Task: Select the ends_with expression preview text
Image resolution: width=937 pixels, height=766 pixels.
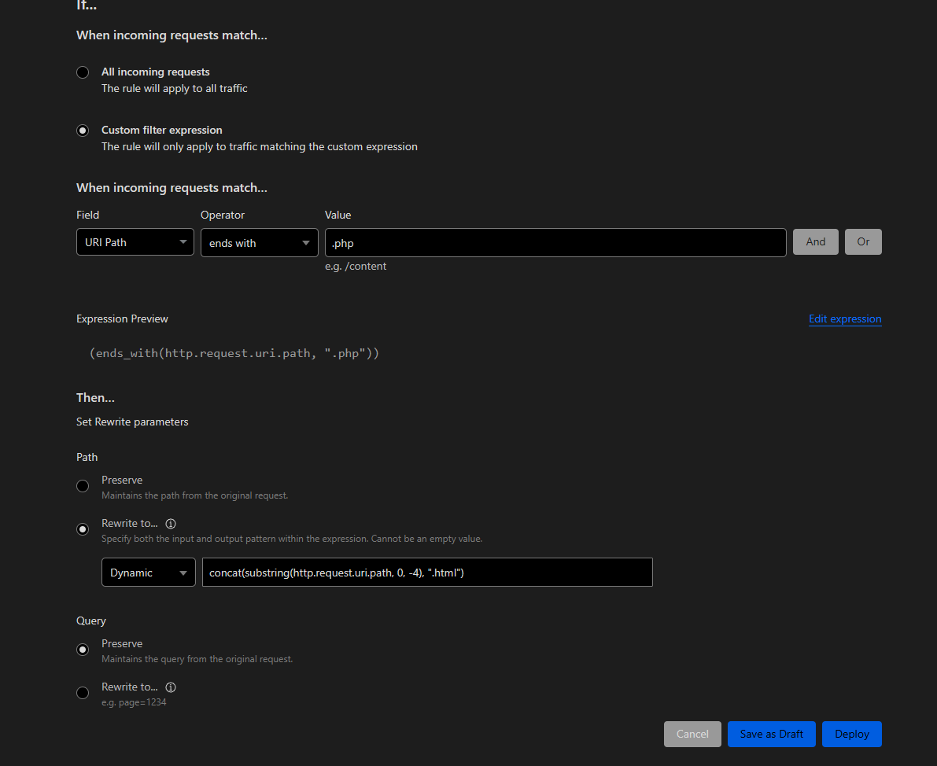Action: (235, 352)
